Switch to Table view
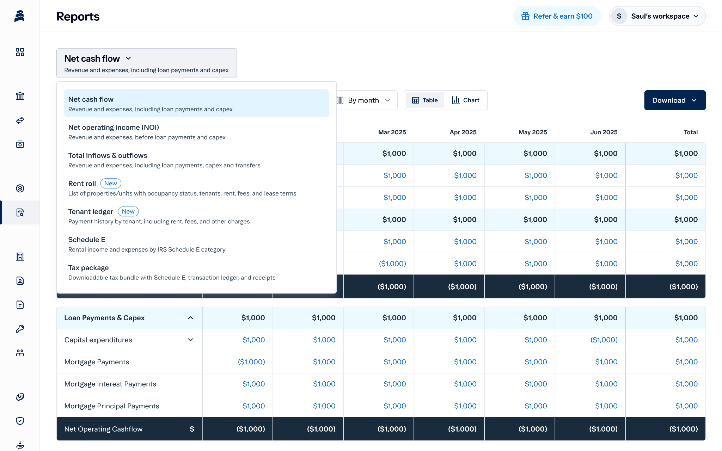 [x=425, y=100]
